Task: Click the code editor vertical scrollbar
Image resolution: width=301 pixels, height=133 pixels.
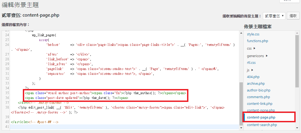Action: [241, 103]
